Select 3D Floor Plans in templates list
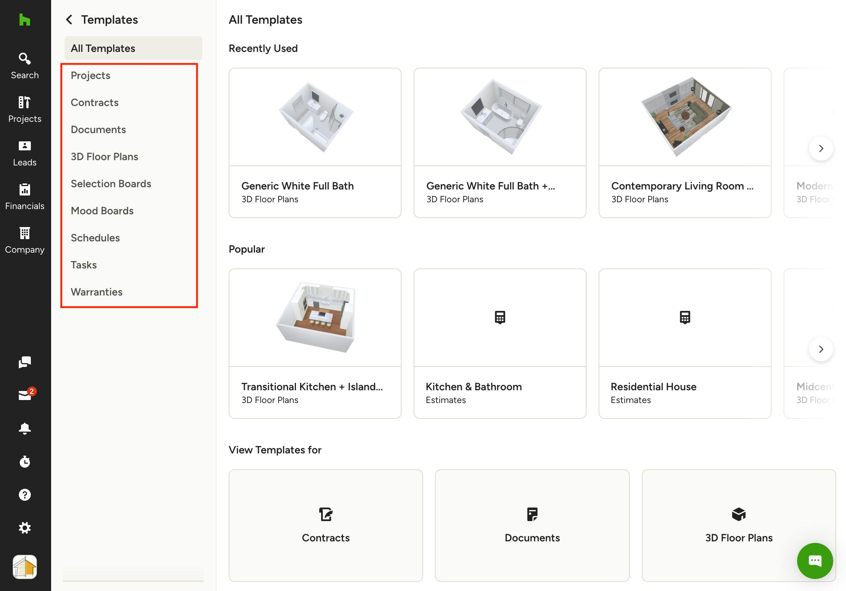The width and height of the screenshot is (846, 591). click(x=105, y=156)
